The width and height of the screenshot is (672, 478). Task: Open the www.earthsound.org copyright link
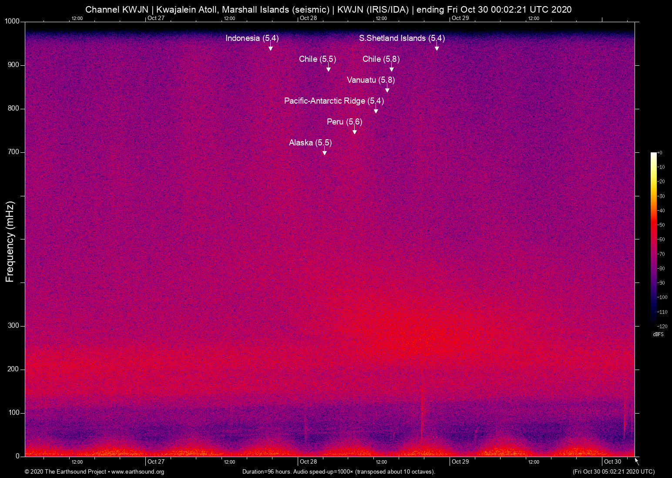pyautogui.click(x=138, y=472)
